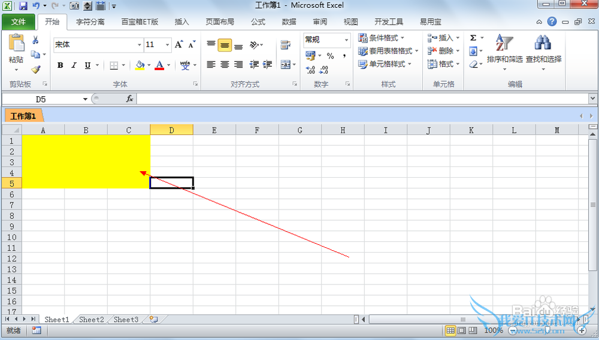The width and height of the screenshot is (599, 340).
Task: Click the 格式 cells button
Action: [443, 64]
